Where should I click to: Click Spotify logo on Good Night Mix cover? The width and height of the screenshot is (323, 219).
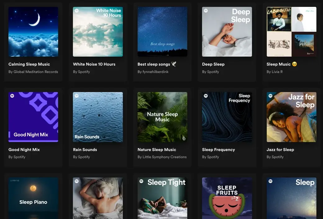coord(12,96)
